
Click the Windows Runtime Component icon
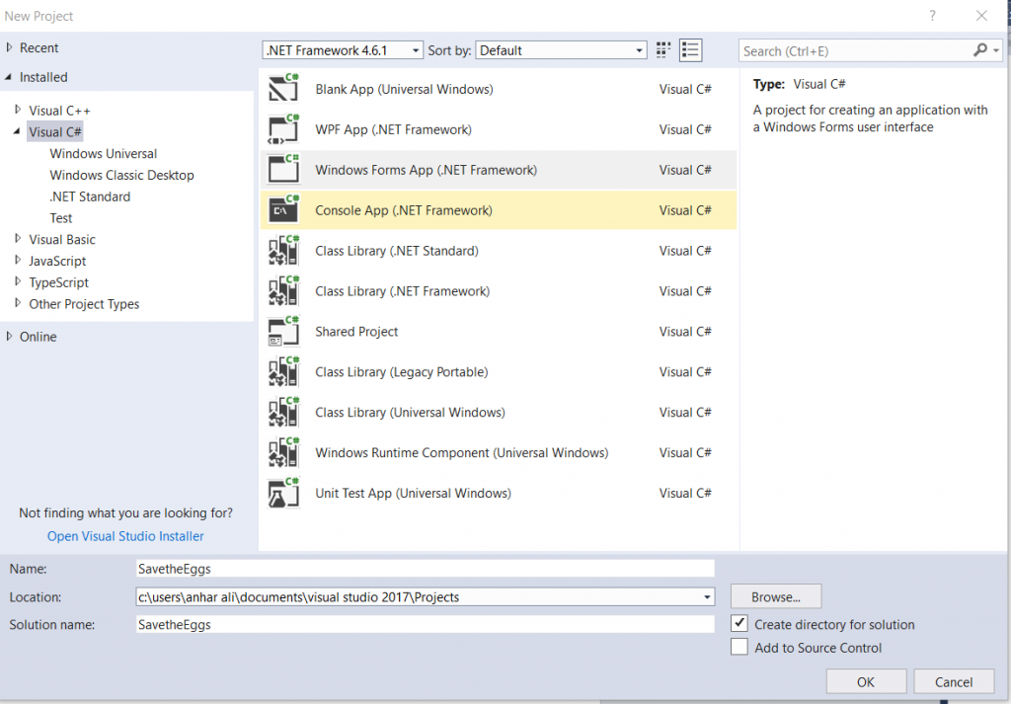(x=283, y=452)
